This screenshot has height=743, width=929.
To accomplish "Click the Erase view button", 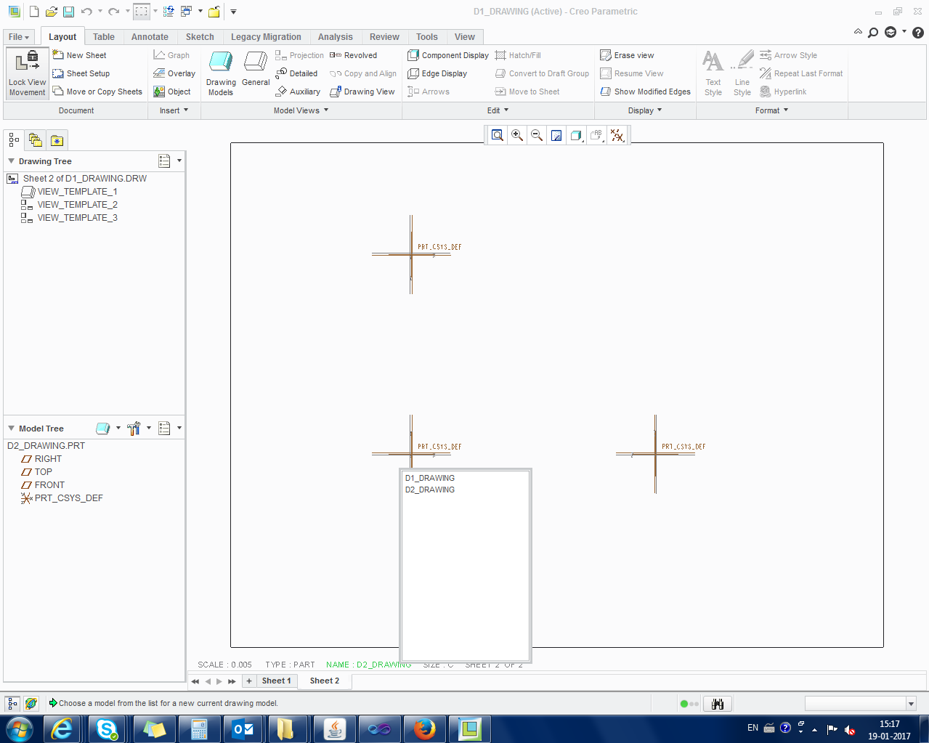I will [x=627, y=55].
